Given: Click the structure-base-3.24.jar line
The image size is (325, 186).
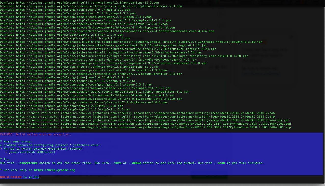Looking at the screenshot, I should (x=101, y=52).
